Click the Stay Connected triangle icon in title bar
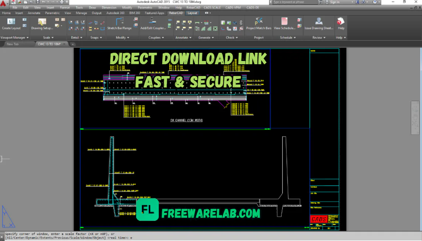Screen dimensions: 422x241 click(x=363, y=2)
